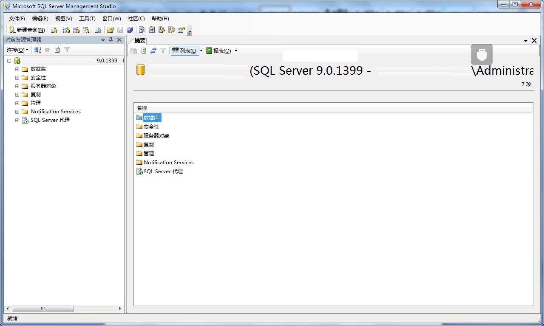This screenshot has height=326, width=544.
Task: Open a new Analysis Services MDX query
Action: click(x=66, y=30)
